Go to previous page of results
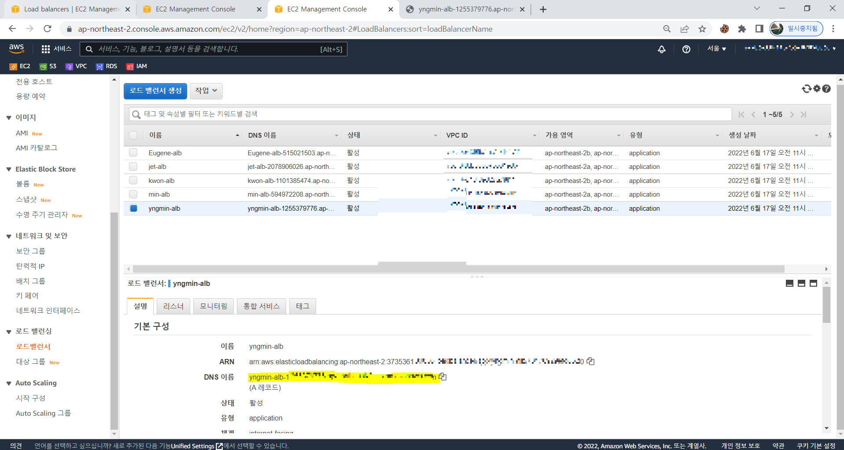Viewport: 844px width, 450px height. (753, 114)
